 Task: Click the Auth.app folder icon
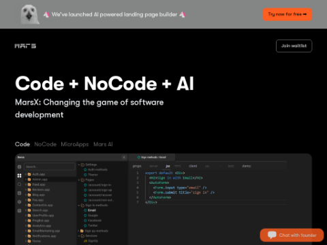coord(29,174)
